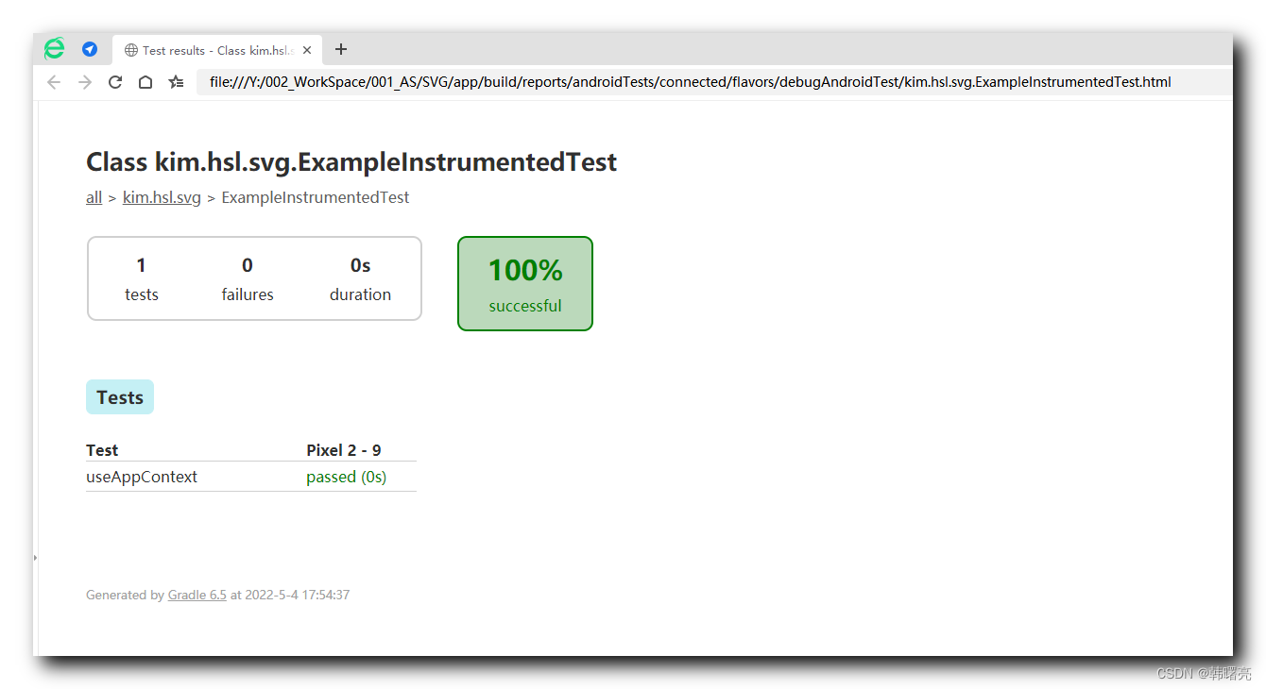The height and width of the screenshot is (689, 1266).
Task: Go forward to the next page
Action: pos(85,82)
